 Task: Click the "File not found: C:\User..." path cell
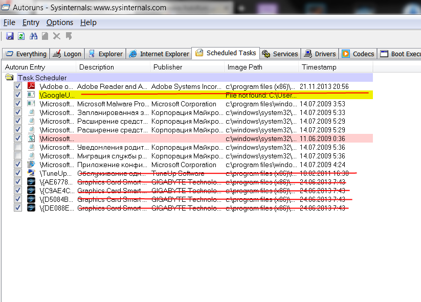click(261, 95)
